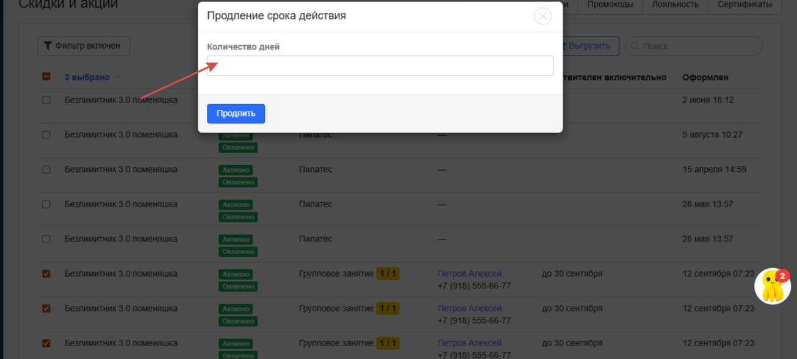797x359 pixels.
Task: Uncheck the first checked Групповое занятие row
Action: coord(46,274)
